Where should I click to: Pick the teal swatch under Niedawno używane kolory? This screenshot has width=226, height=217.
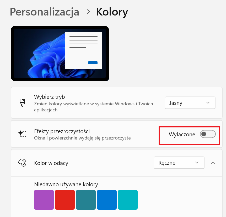86,200
